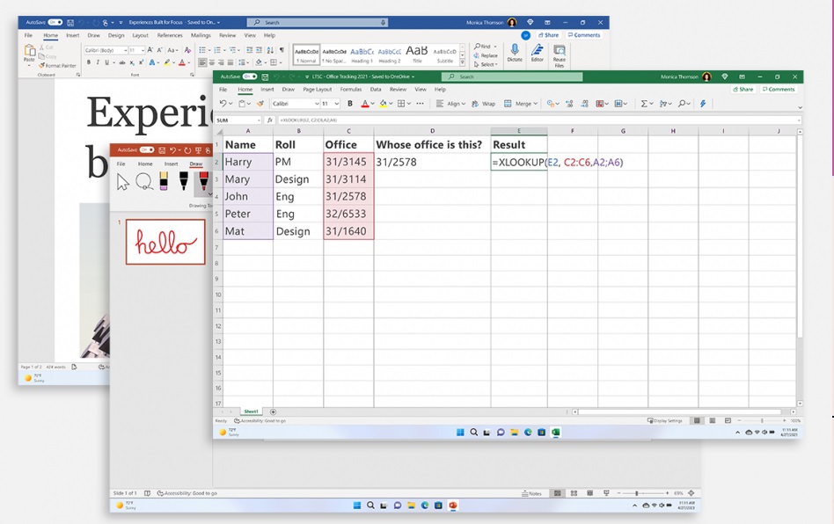Select hello slide thumbnail in PowerPoint

(x=165, y=242)
